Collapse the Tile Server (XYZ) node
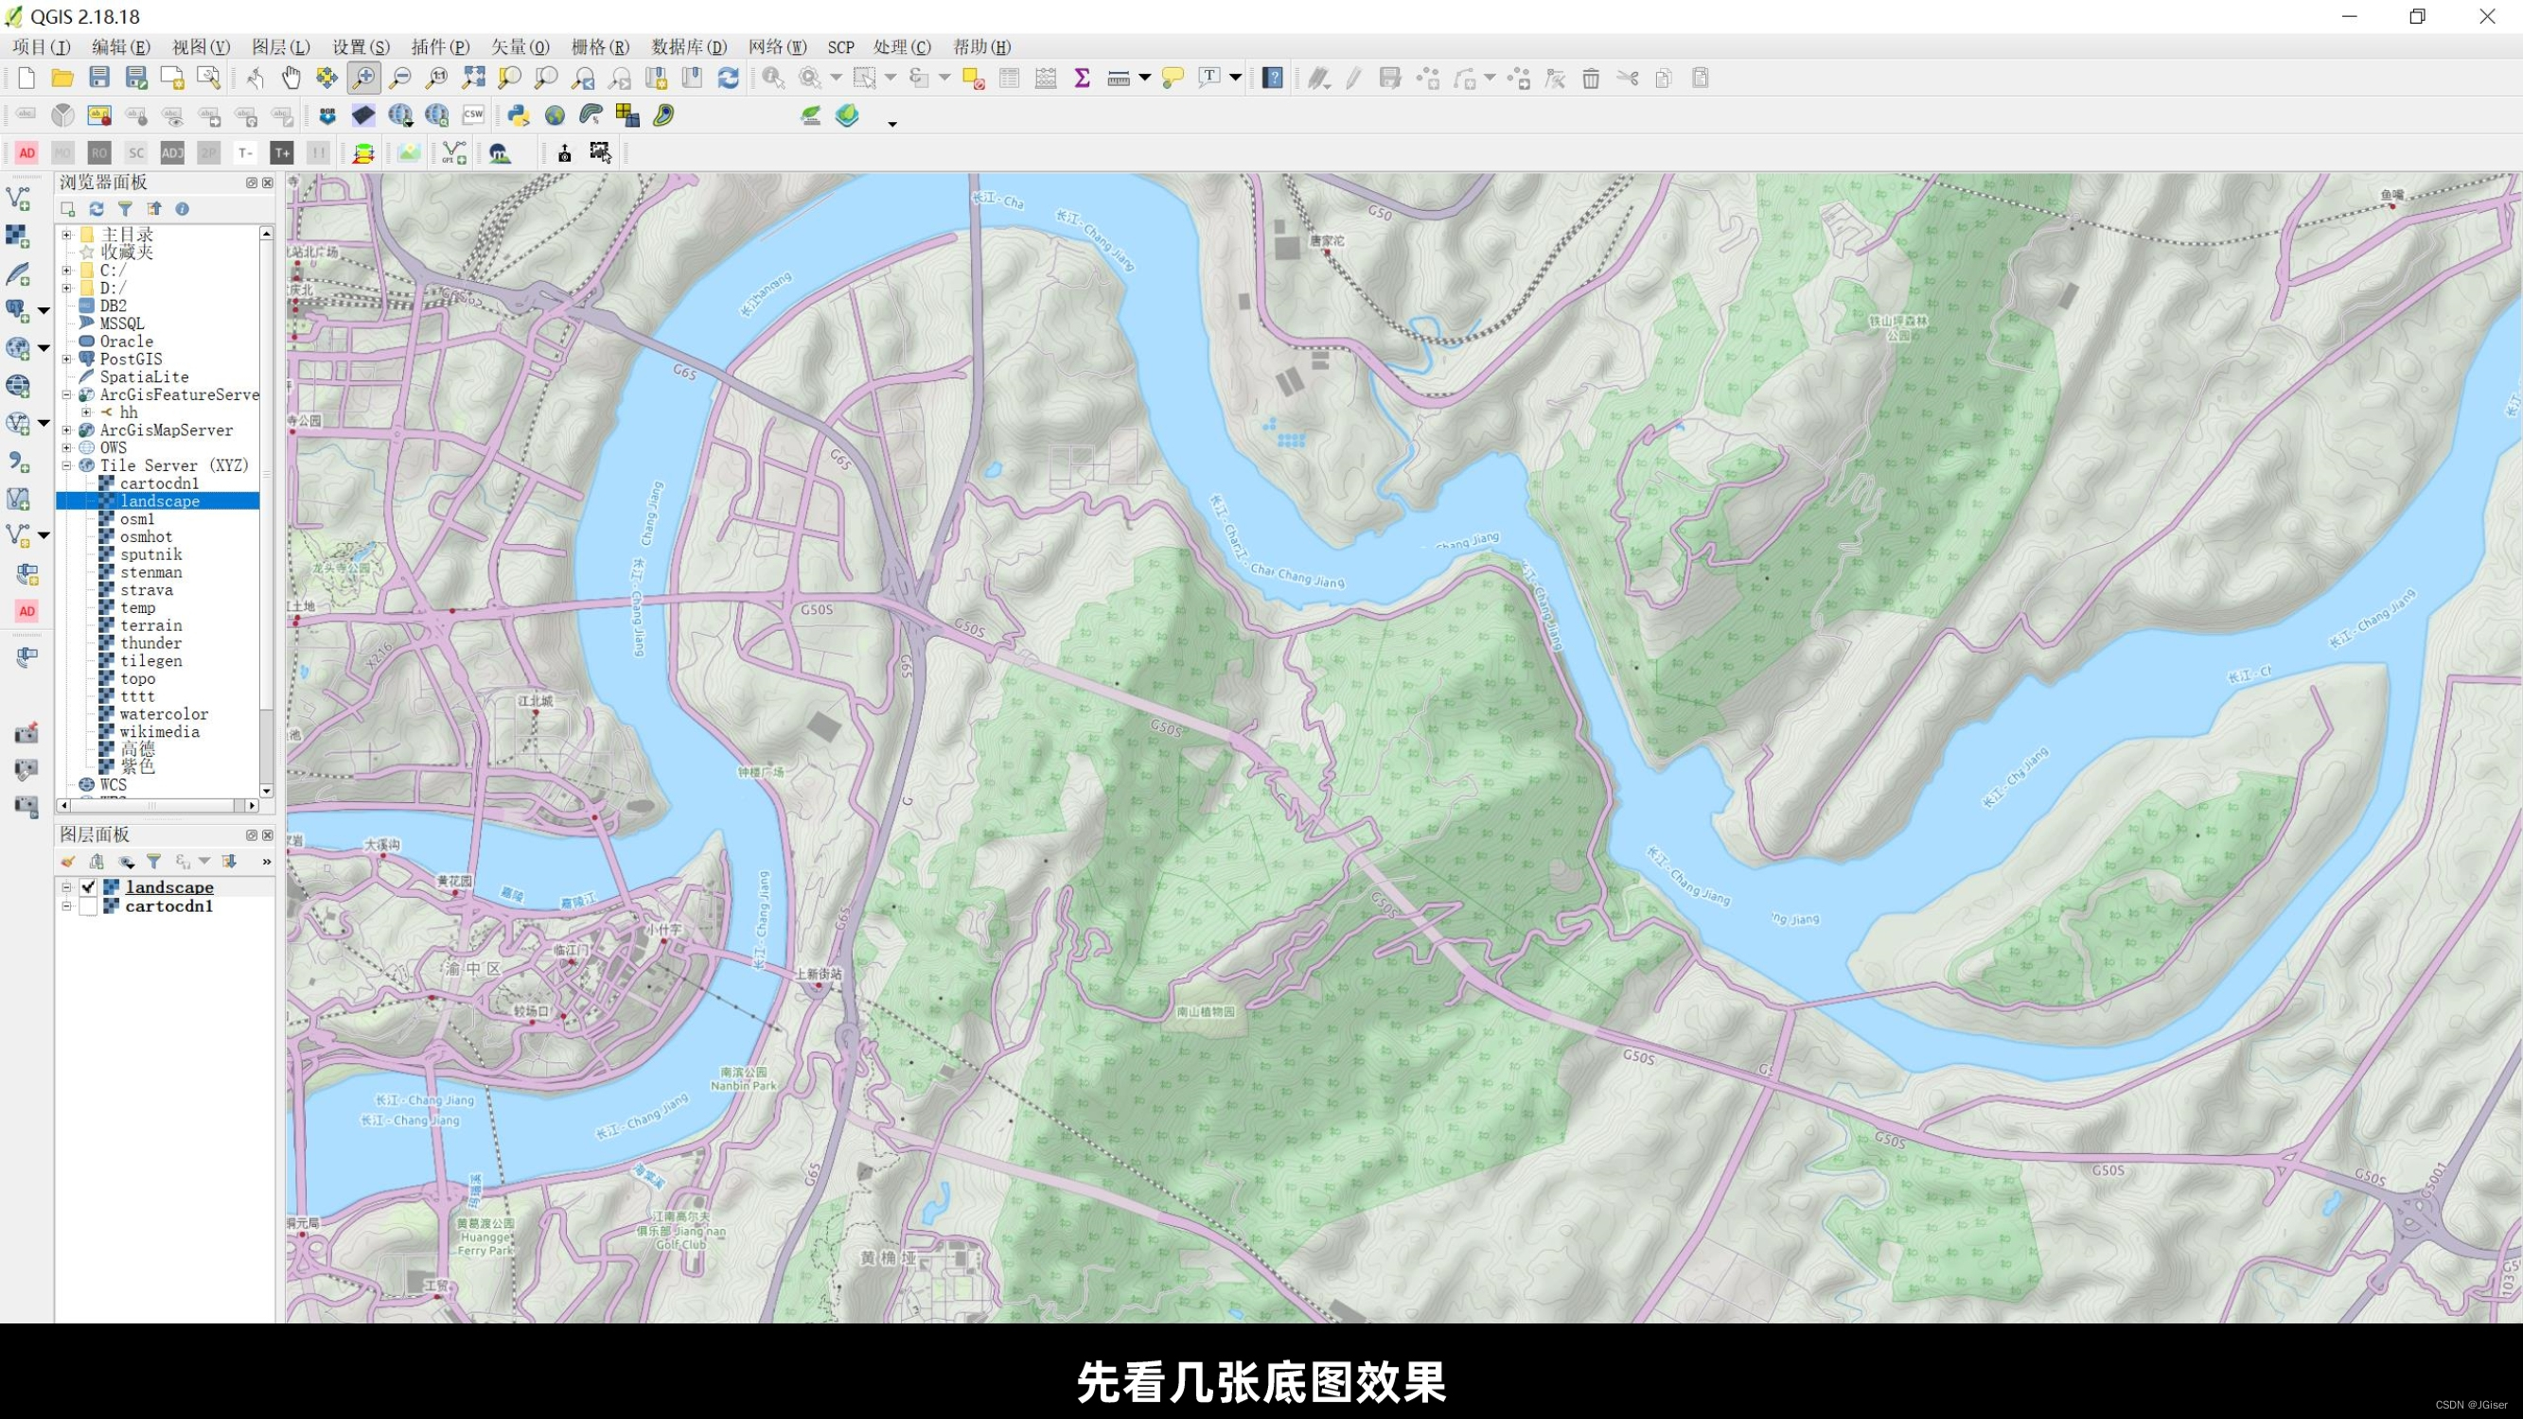Viewport: 2523px width, 1419px height. 66,465
